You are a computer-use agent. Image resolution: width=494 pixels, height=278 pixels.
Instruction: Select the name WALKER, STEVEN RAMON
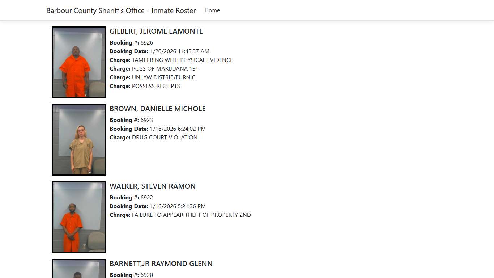point(153,186)
